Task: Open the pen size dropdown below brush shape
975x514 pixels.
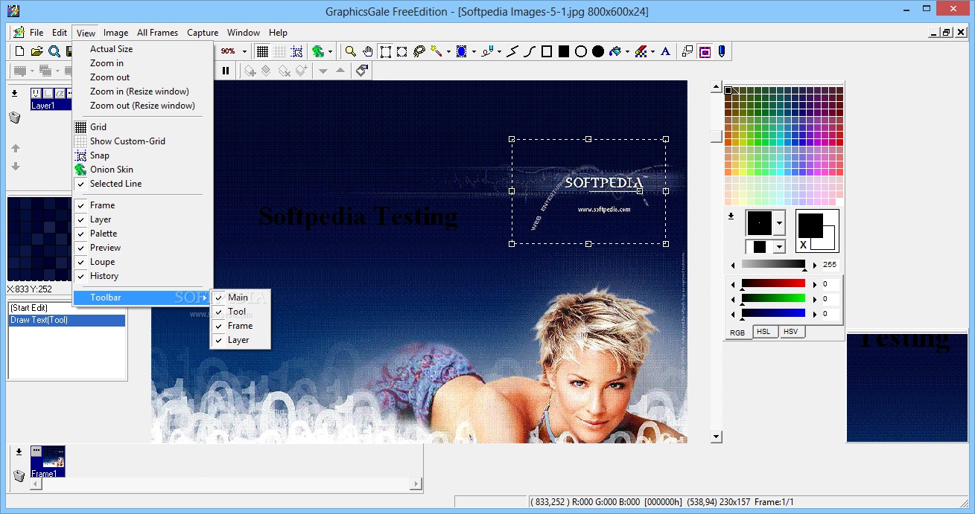Action: [x=779, y=246]
